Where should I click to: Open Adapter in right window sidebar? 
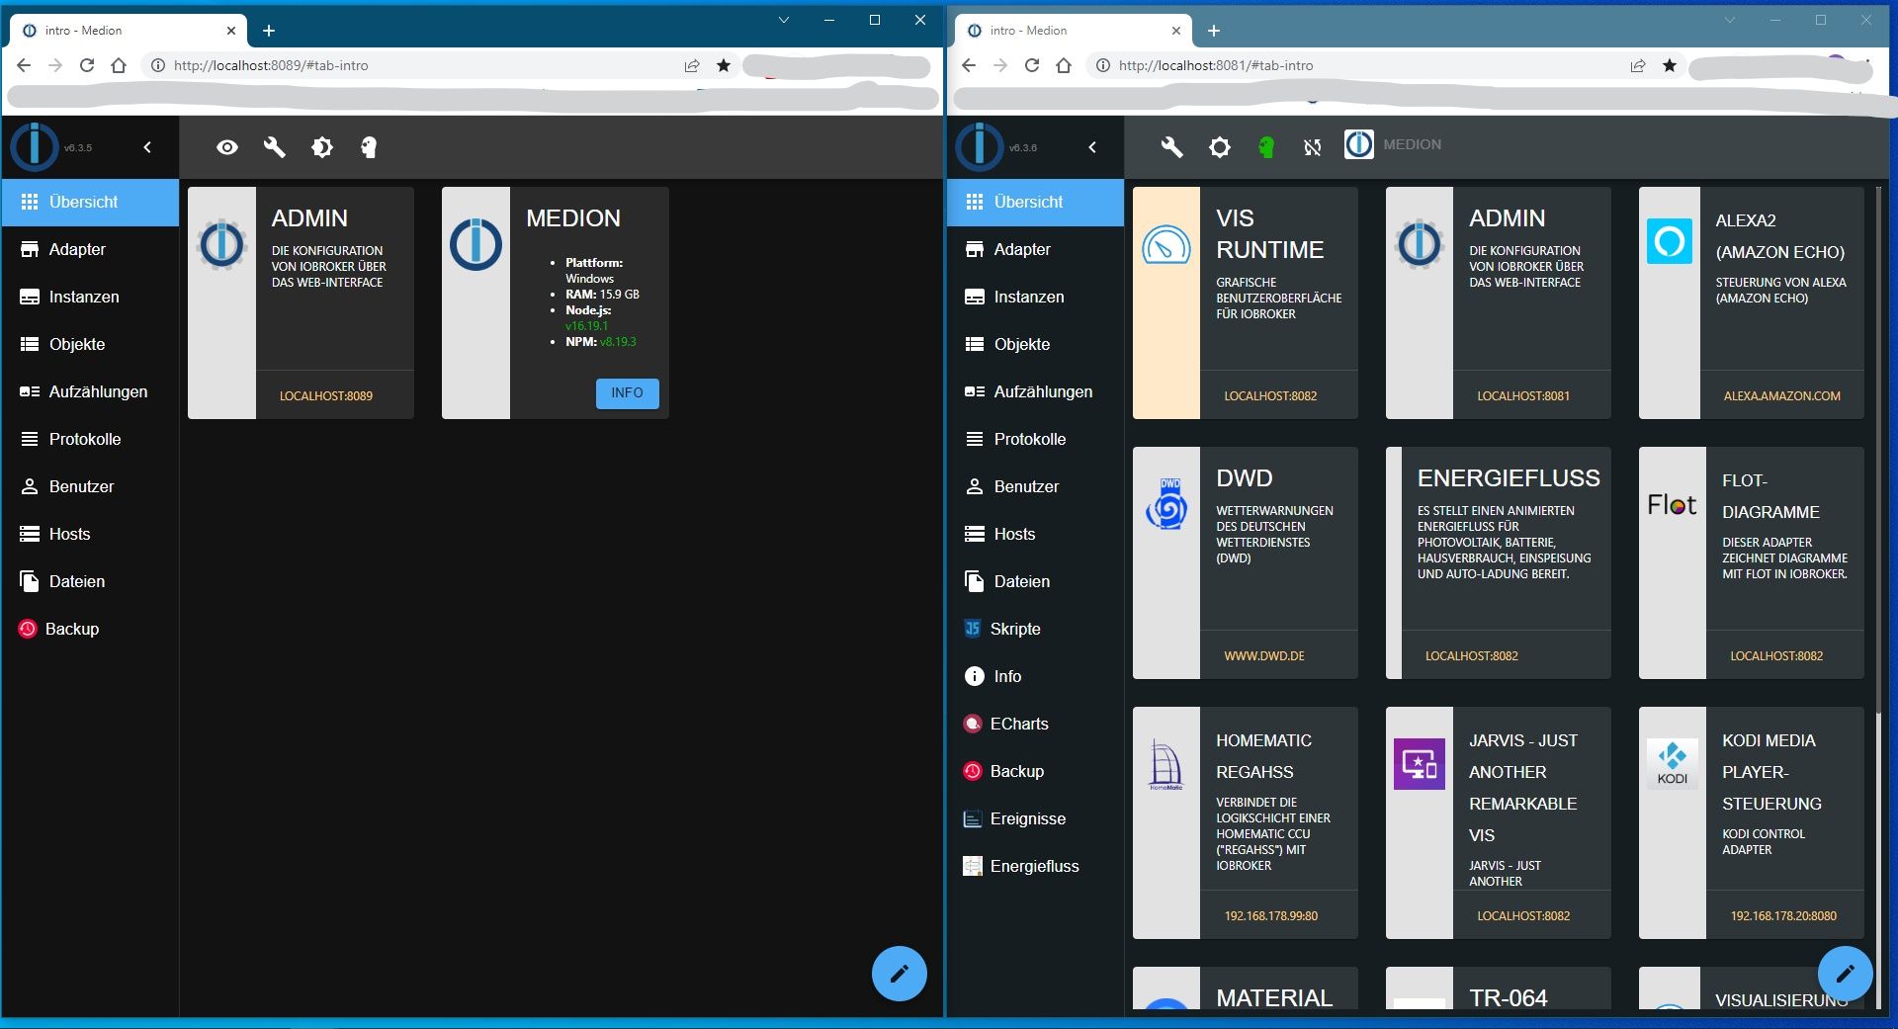(x=1035, y=249)
